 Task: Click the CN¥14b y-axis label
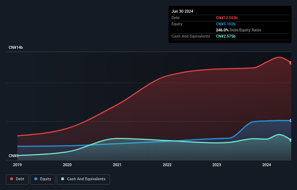[16, 47]
